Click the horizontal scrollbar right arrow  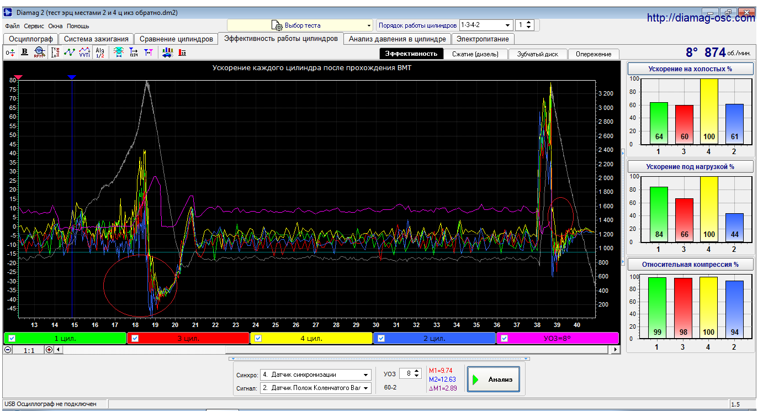[x=616, y=350]
